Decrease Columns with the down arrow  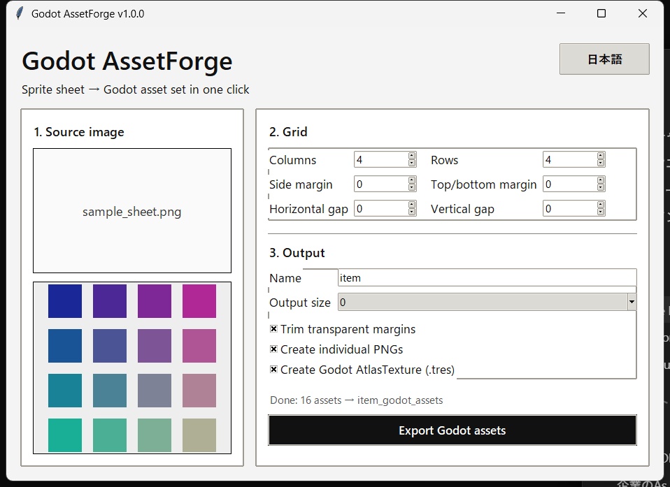[x=412, y=163]
